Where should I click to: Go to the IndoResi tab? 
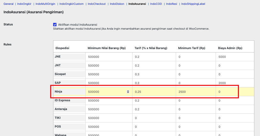click(172, 4)
